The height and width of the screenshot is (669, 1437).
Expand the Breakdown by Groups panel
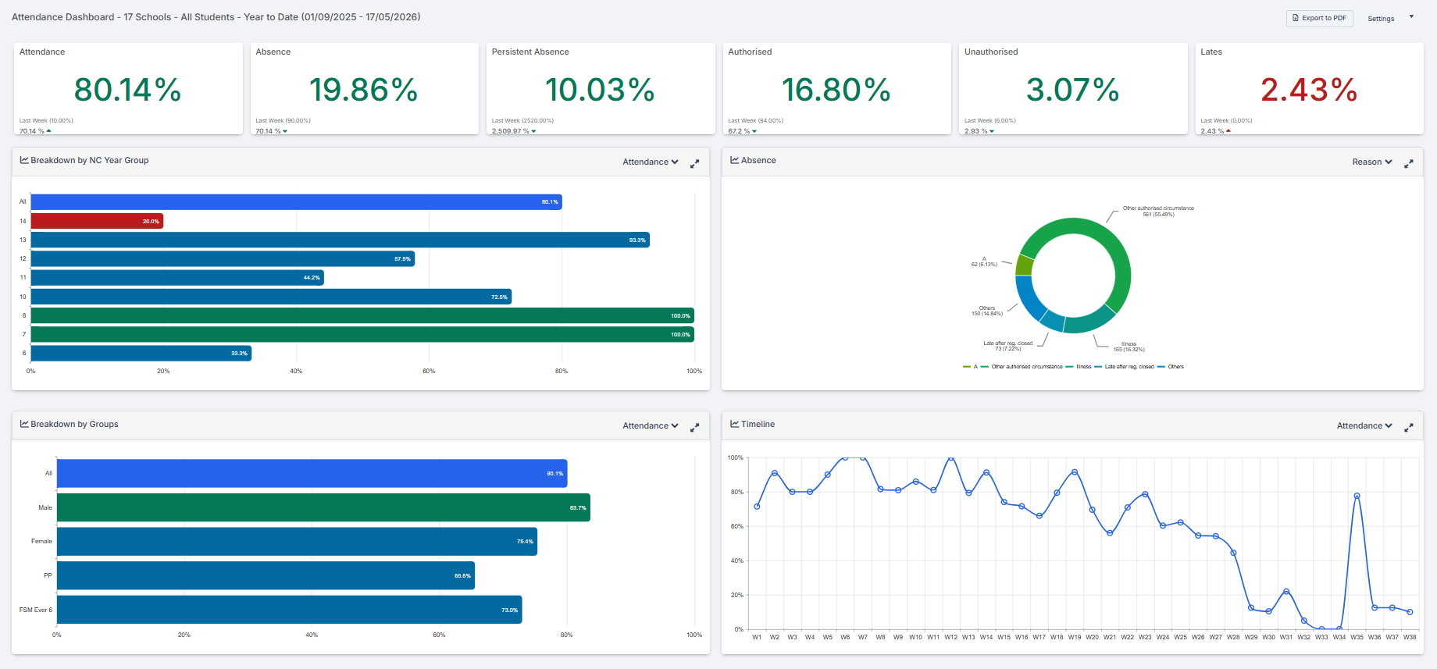694,428
